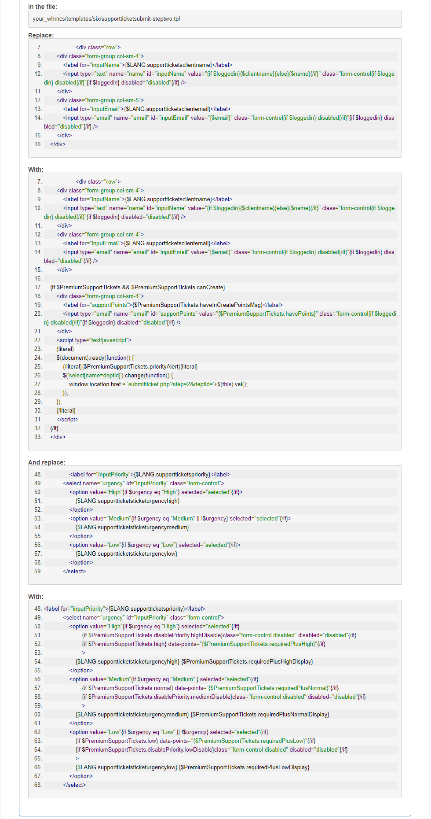Click the {if $PremiumSupportTickets && ...canCreate} line
This screenshot has height=819, width=431.
pyautogui.click(x=138, y=287)
